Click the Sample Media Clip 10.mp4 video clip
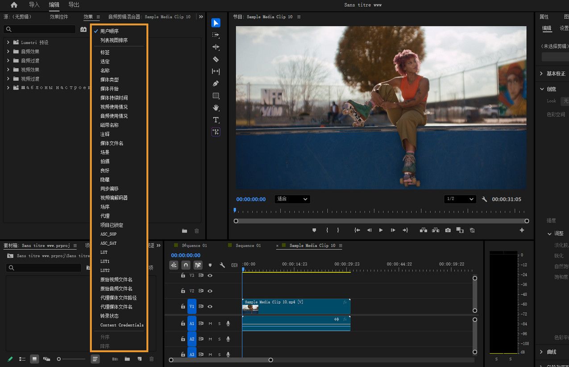This screenshot has width=569, height=367. [x=296, y=306]
